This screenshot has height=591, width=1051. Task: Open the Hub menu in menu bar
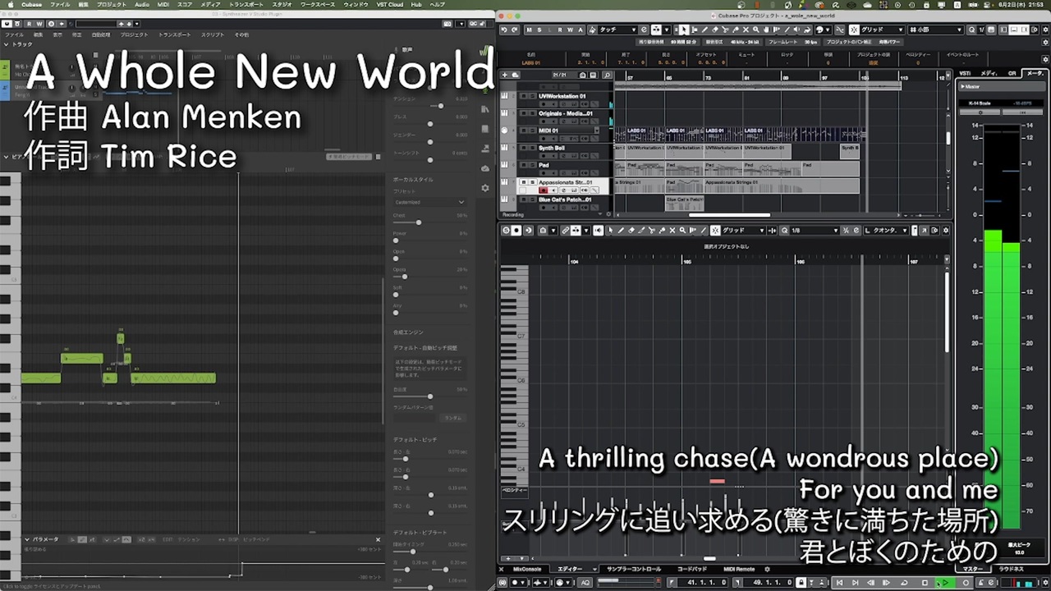(416, 4)
